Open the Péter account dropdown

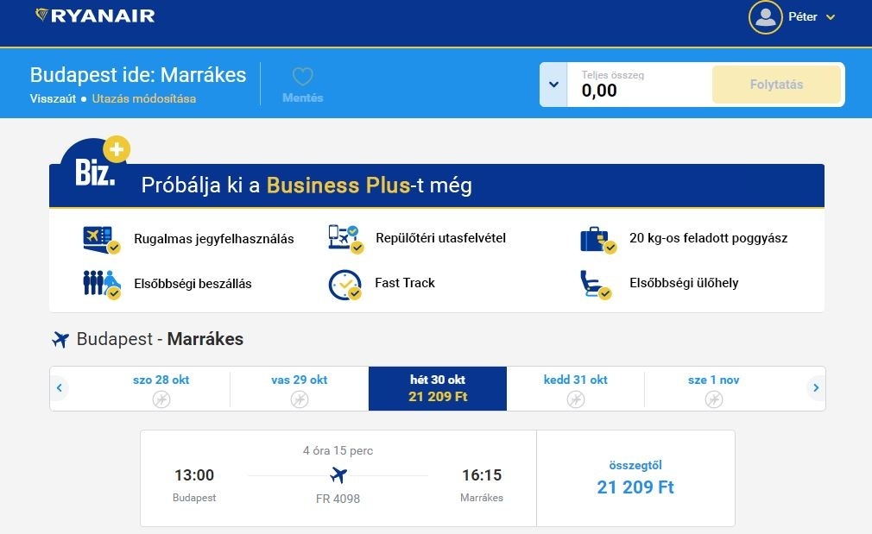[830, 17]
